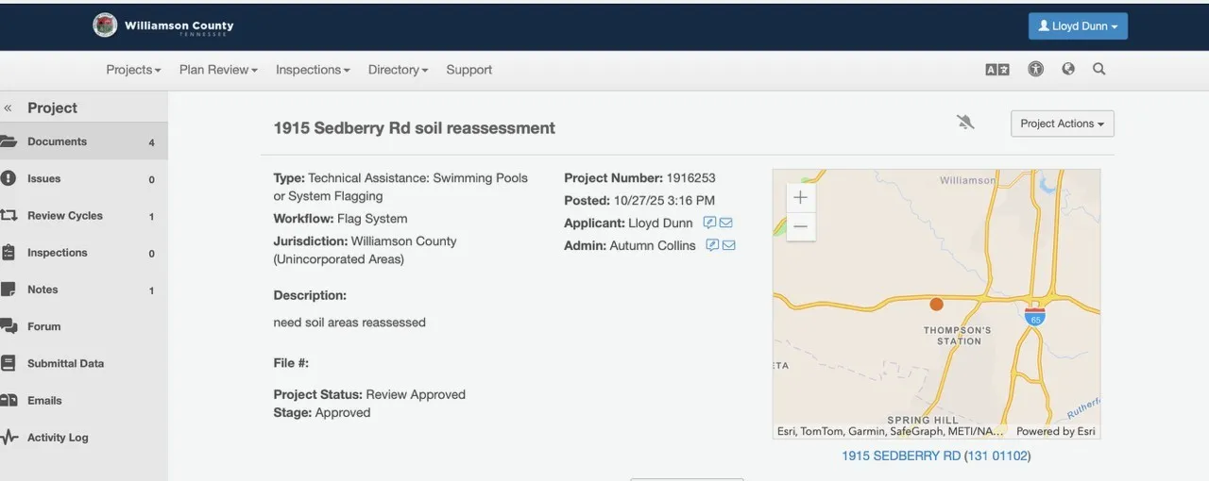
Task: Click message icon next to applicant Lloyd Dunn
Action: click(x=709, y=224)
